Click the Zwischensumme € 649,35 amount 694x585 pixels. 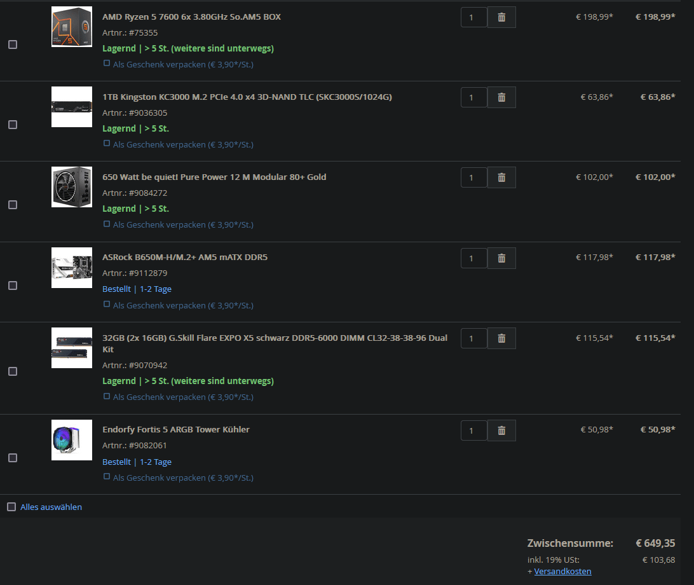pyautogui.click(x=655, y=544)
